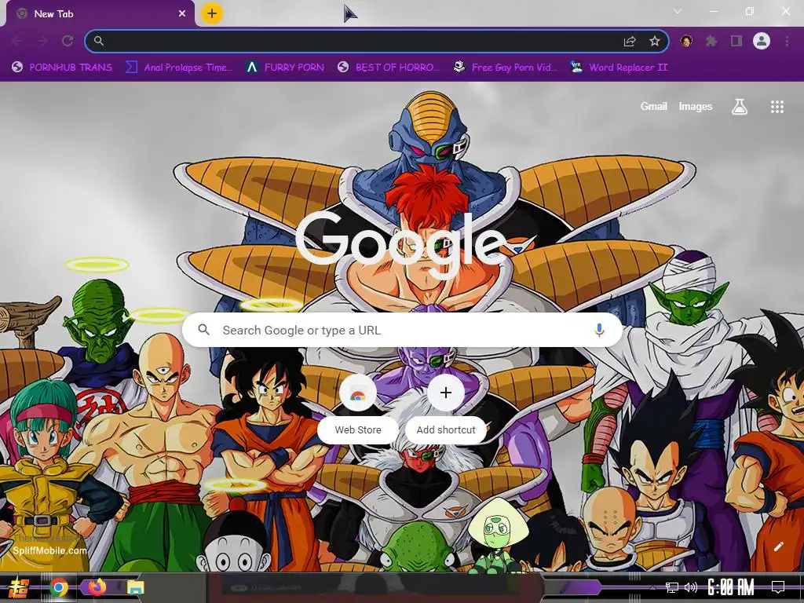
Task: Open the pinned extension with round avatar icon
Action: point(686,41)
